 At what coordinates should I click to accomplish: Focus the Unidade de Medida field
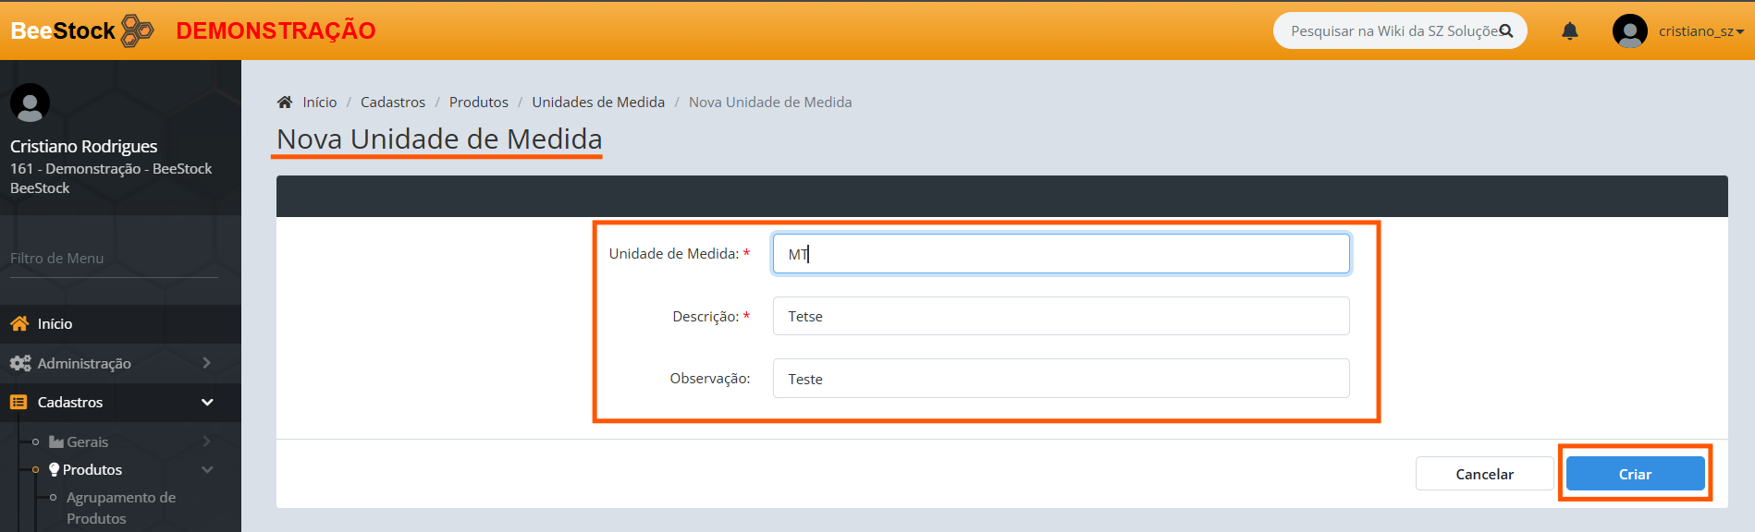click(1060, 254)
